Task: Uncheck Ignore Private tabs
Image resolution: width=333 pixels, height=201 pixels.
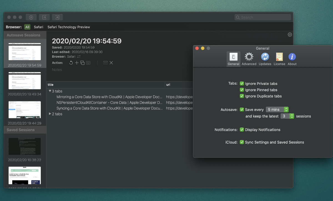Action: click(242, 83)
